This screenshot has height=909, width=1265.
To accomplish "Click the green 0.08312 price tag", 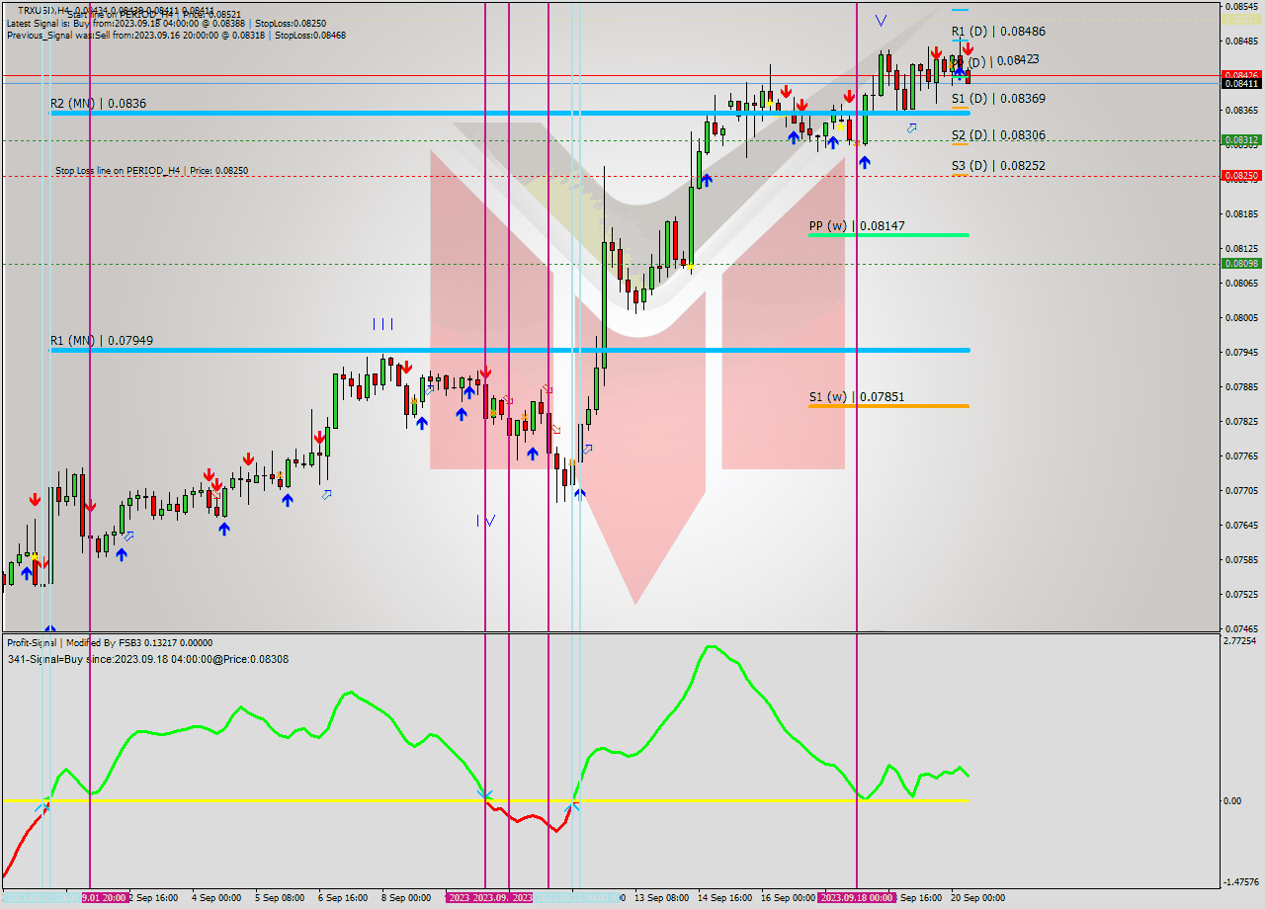I will pos(1241,140).
